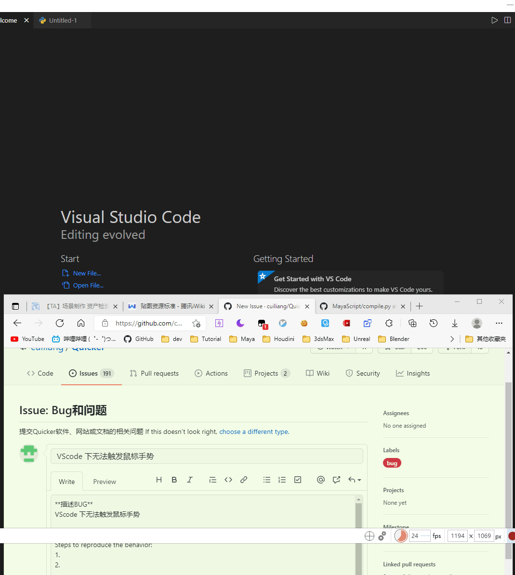The width and height of the screenshot is (515, 575).
Task: Switch to the Preview tab
Action: [x=105, y=482]
